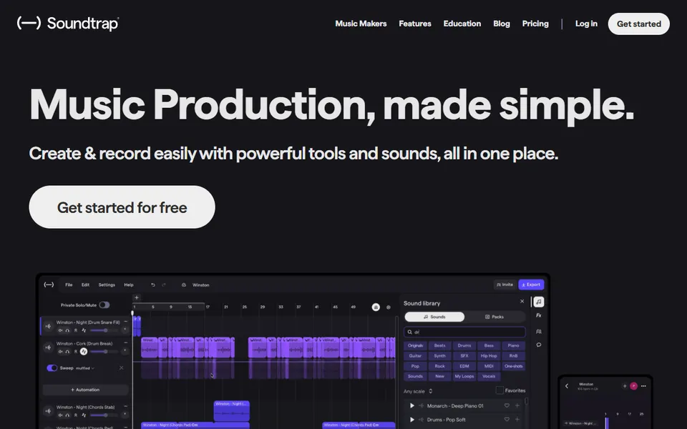Open the Features nav item
Screen dimensions: 687x429
pos(414,24)
